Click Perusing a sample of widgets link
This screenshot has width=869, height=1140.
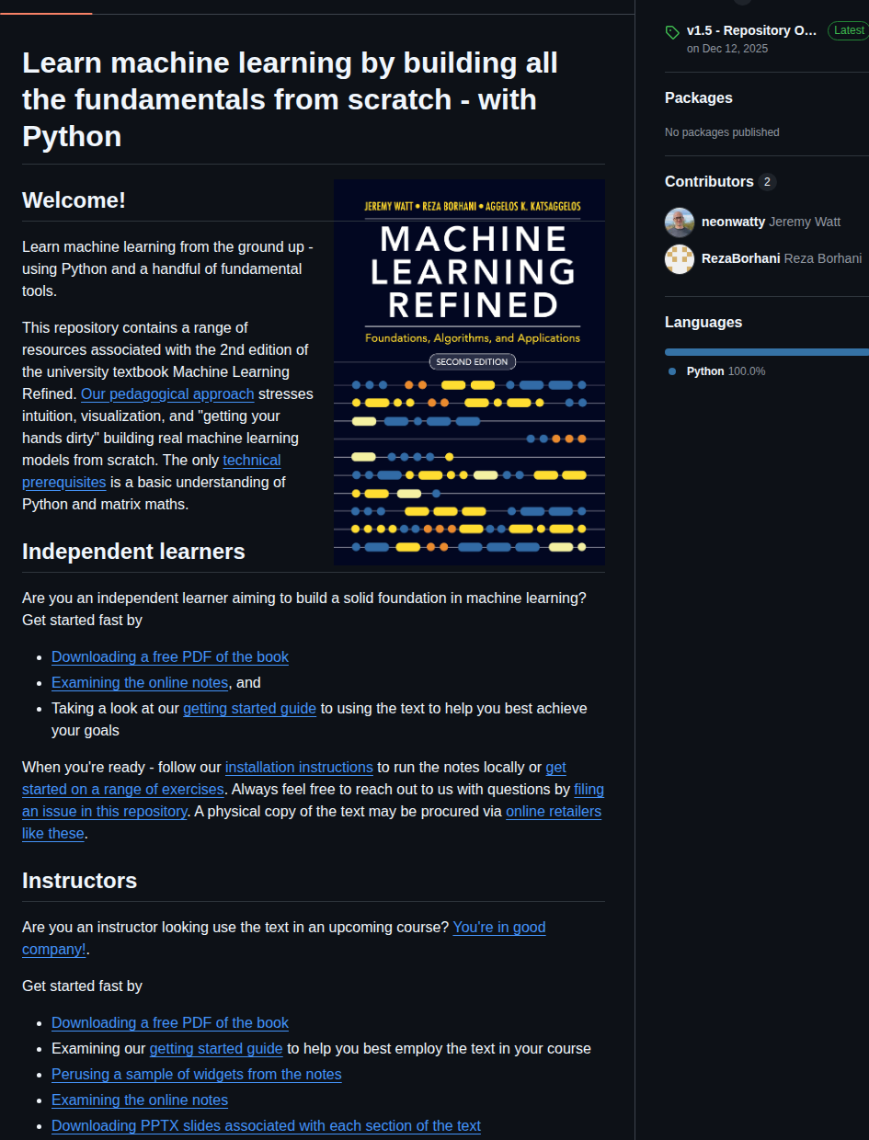(197, 1075)
